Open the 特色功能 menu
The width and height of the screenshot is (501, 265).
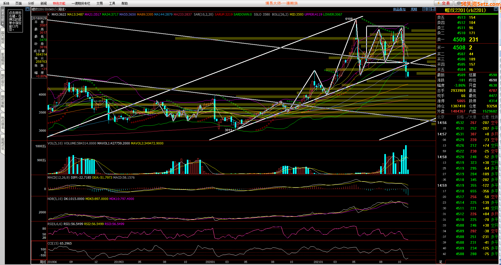(x=59, y=3)
